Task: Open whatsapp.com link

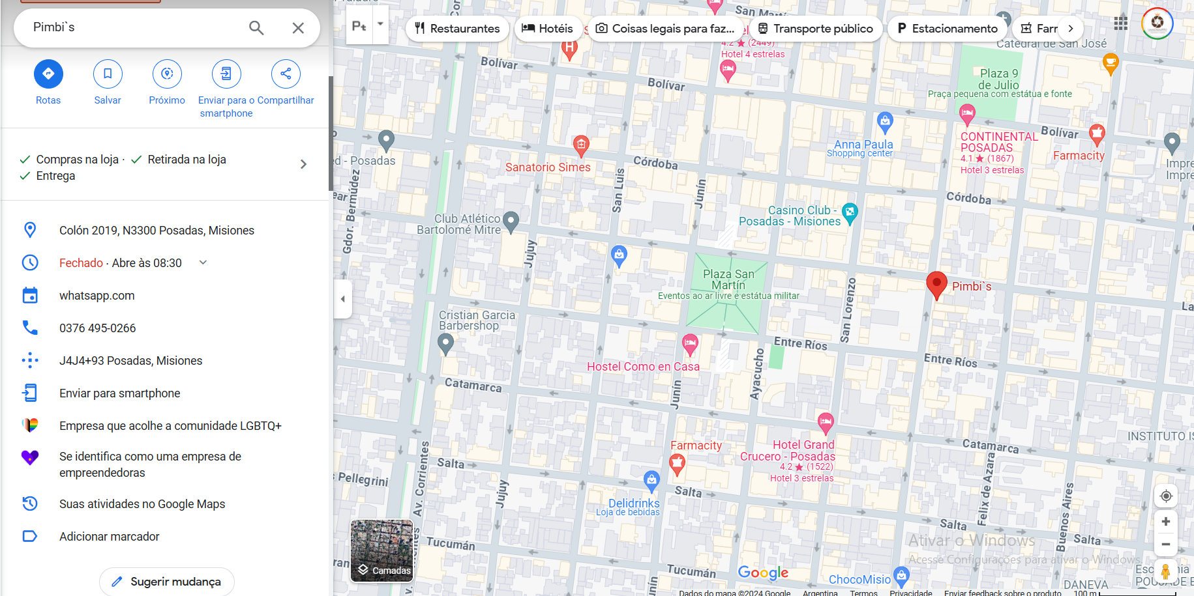Action: 97,296
